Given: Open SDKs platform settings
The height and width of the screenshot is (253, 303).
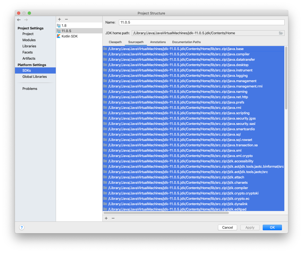Looking at the screenshot, I should (35, 71).
